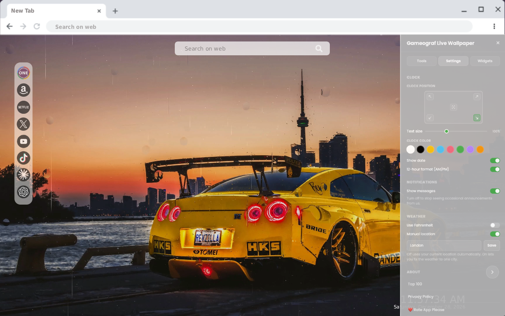This screenshot has width=505, height=316.
Task: Choose the light blue clock color
Action: coord(440,149)
